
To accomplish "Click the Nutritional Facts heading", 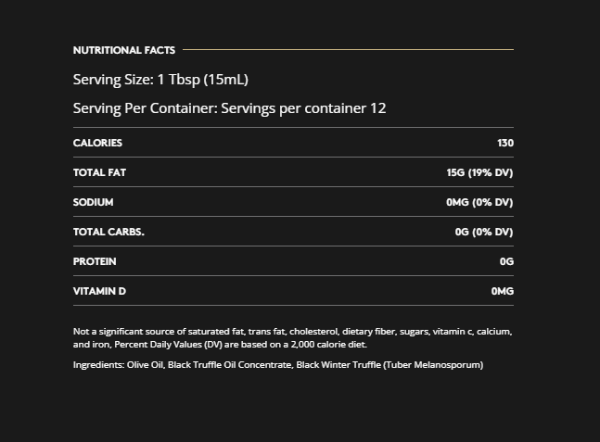I will pyautogui.click(x=123, y=50).
